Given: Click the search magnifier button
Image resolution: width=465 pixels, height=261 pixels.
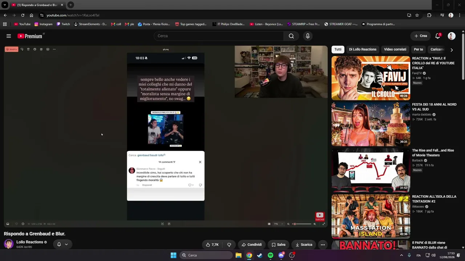Looking at the screenshot, I should pyautogui.click(x=291, y=36).
